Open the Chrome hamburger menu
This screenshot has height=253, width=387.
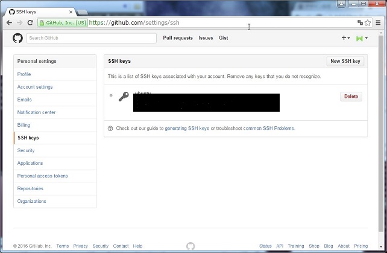pyautogui.click(x=378, y=23)
